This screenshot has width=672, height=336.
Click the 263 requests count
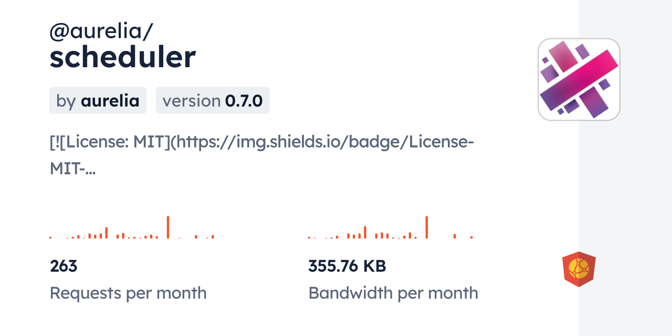(64, 266)
